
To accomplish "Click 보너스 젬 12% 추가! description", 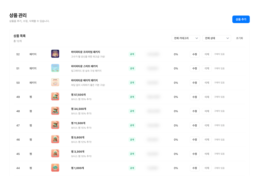I will tap(81, 142).
